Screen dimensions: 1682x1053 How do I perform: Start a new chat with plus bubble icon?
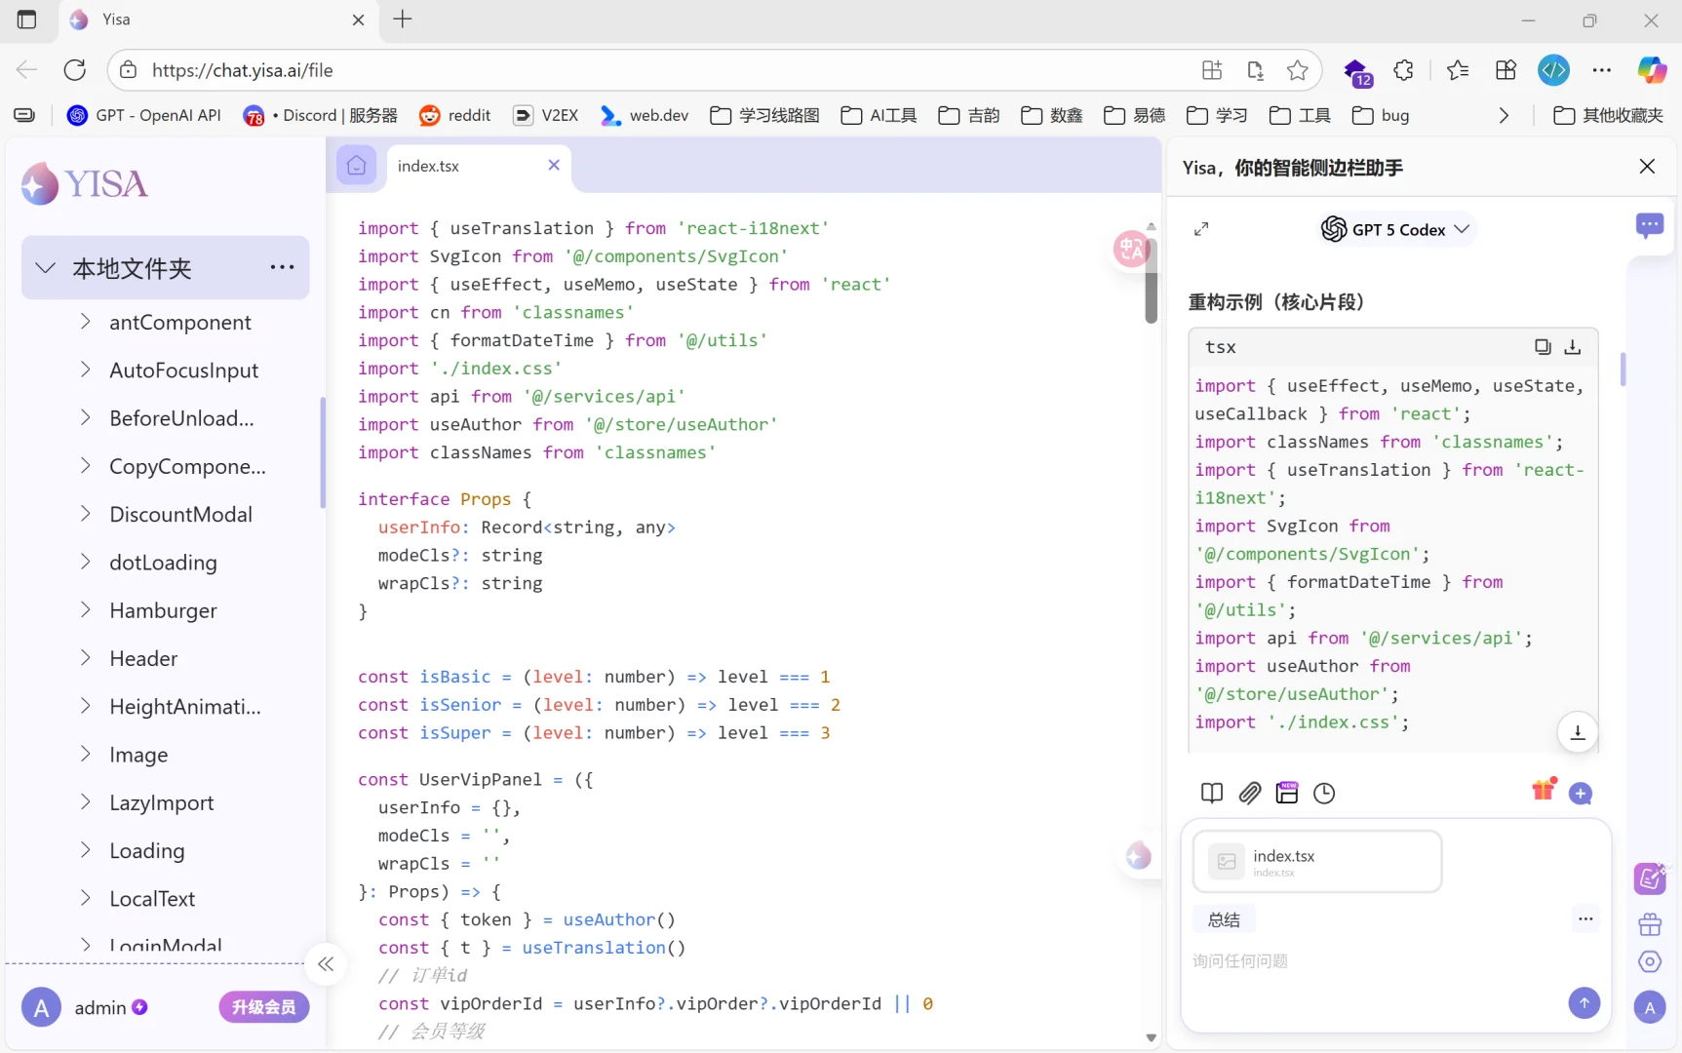(x=1581, y=794)
